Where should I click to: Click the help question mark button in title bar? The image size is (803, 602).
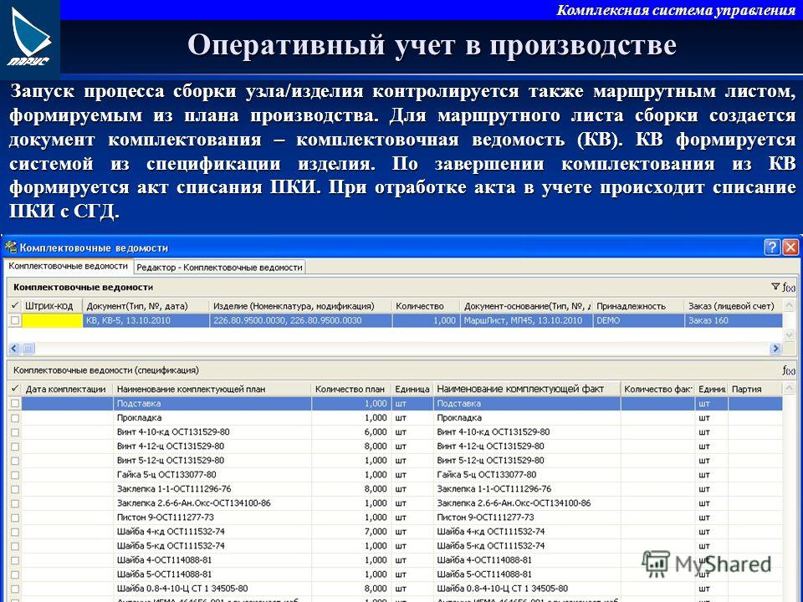[772, 247]
